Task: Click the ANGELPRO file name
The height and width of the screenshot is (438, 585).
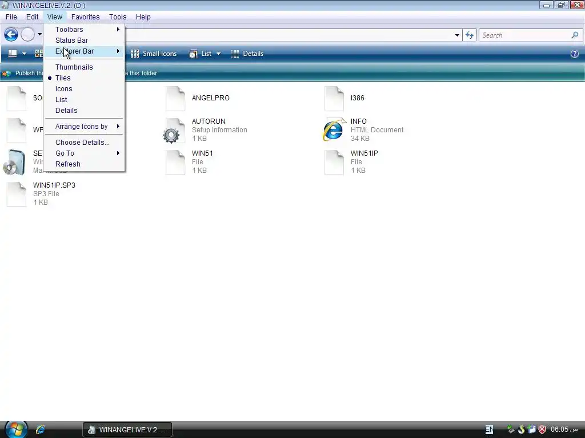Action: [x=210, y=98]
